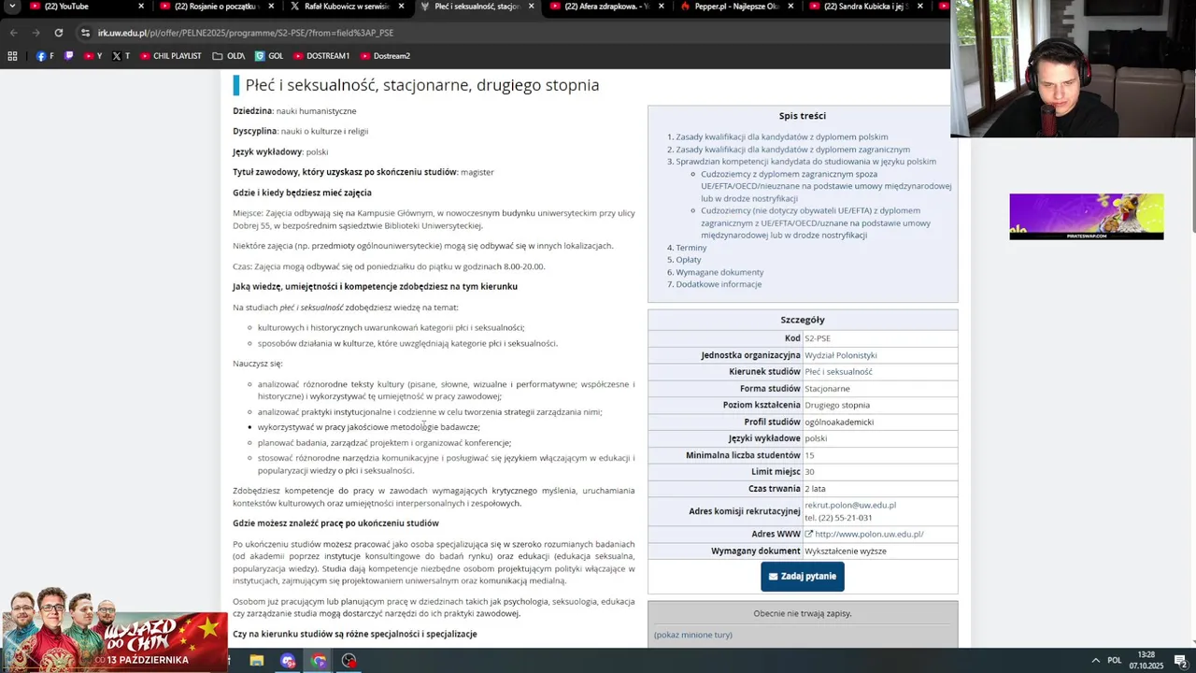Click the rekrut.polon@uw.edu.pl email link
The height and width of the screenshot is (673, 1196).
[850, 505]
